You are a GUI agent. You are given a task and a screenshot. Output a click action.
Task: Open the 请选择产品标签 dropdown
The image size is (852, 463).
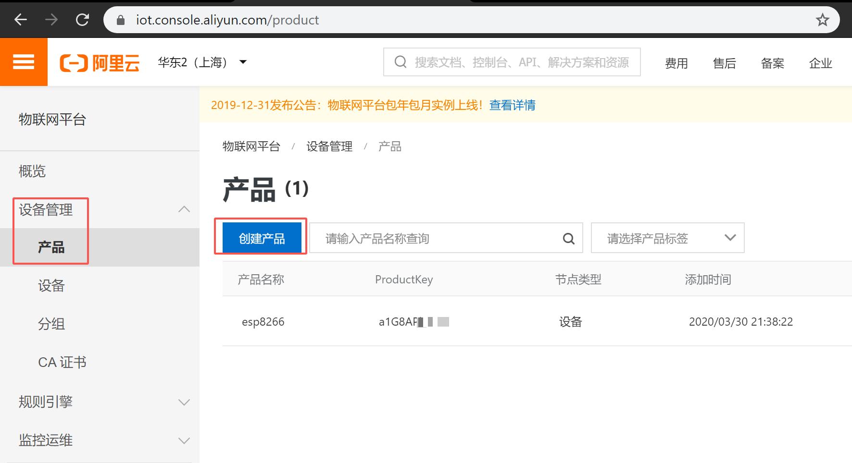[x=667, y=238]
